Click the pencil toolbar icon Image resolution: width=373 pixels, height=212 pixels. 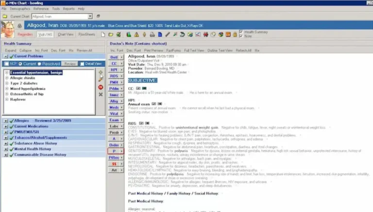[x=168, y=35]
